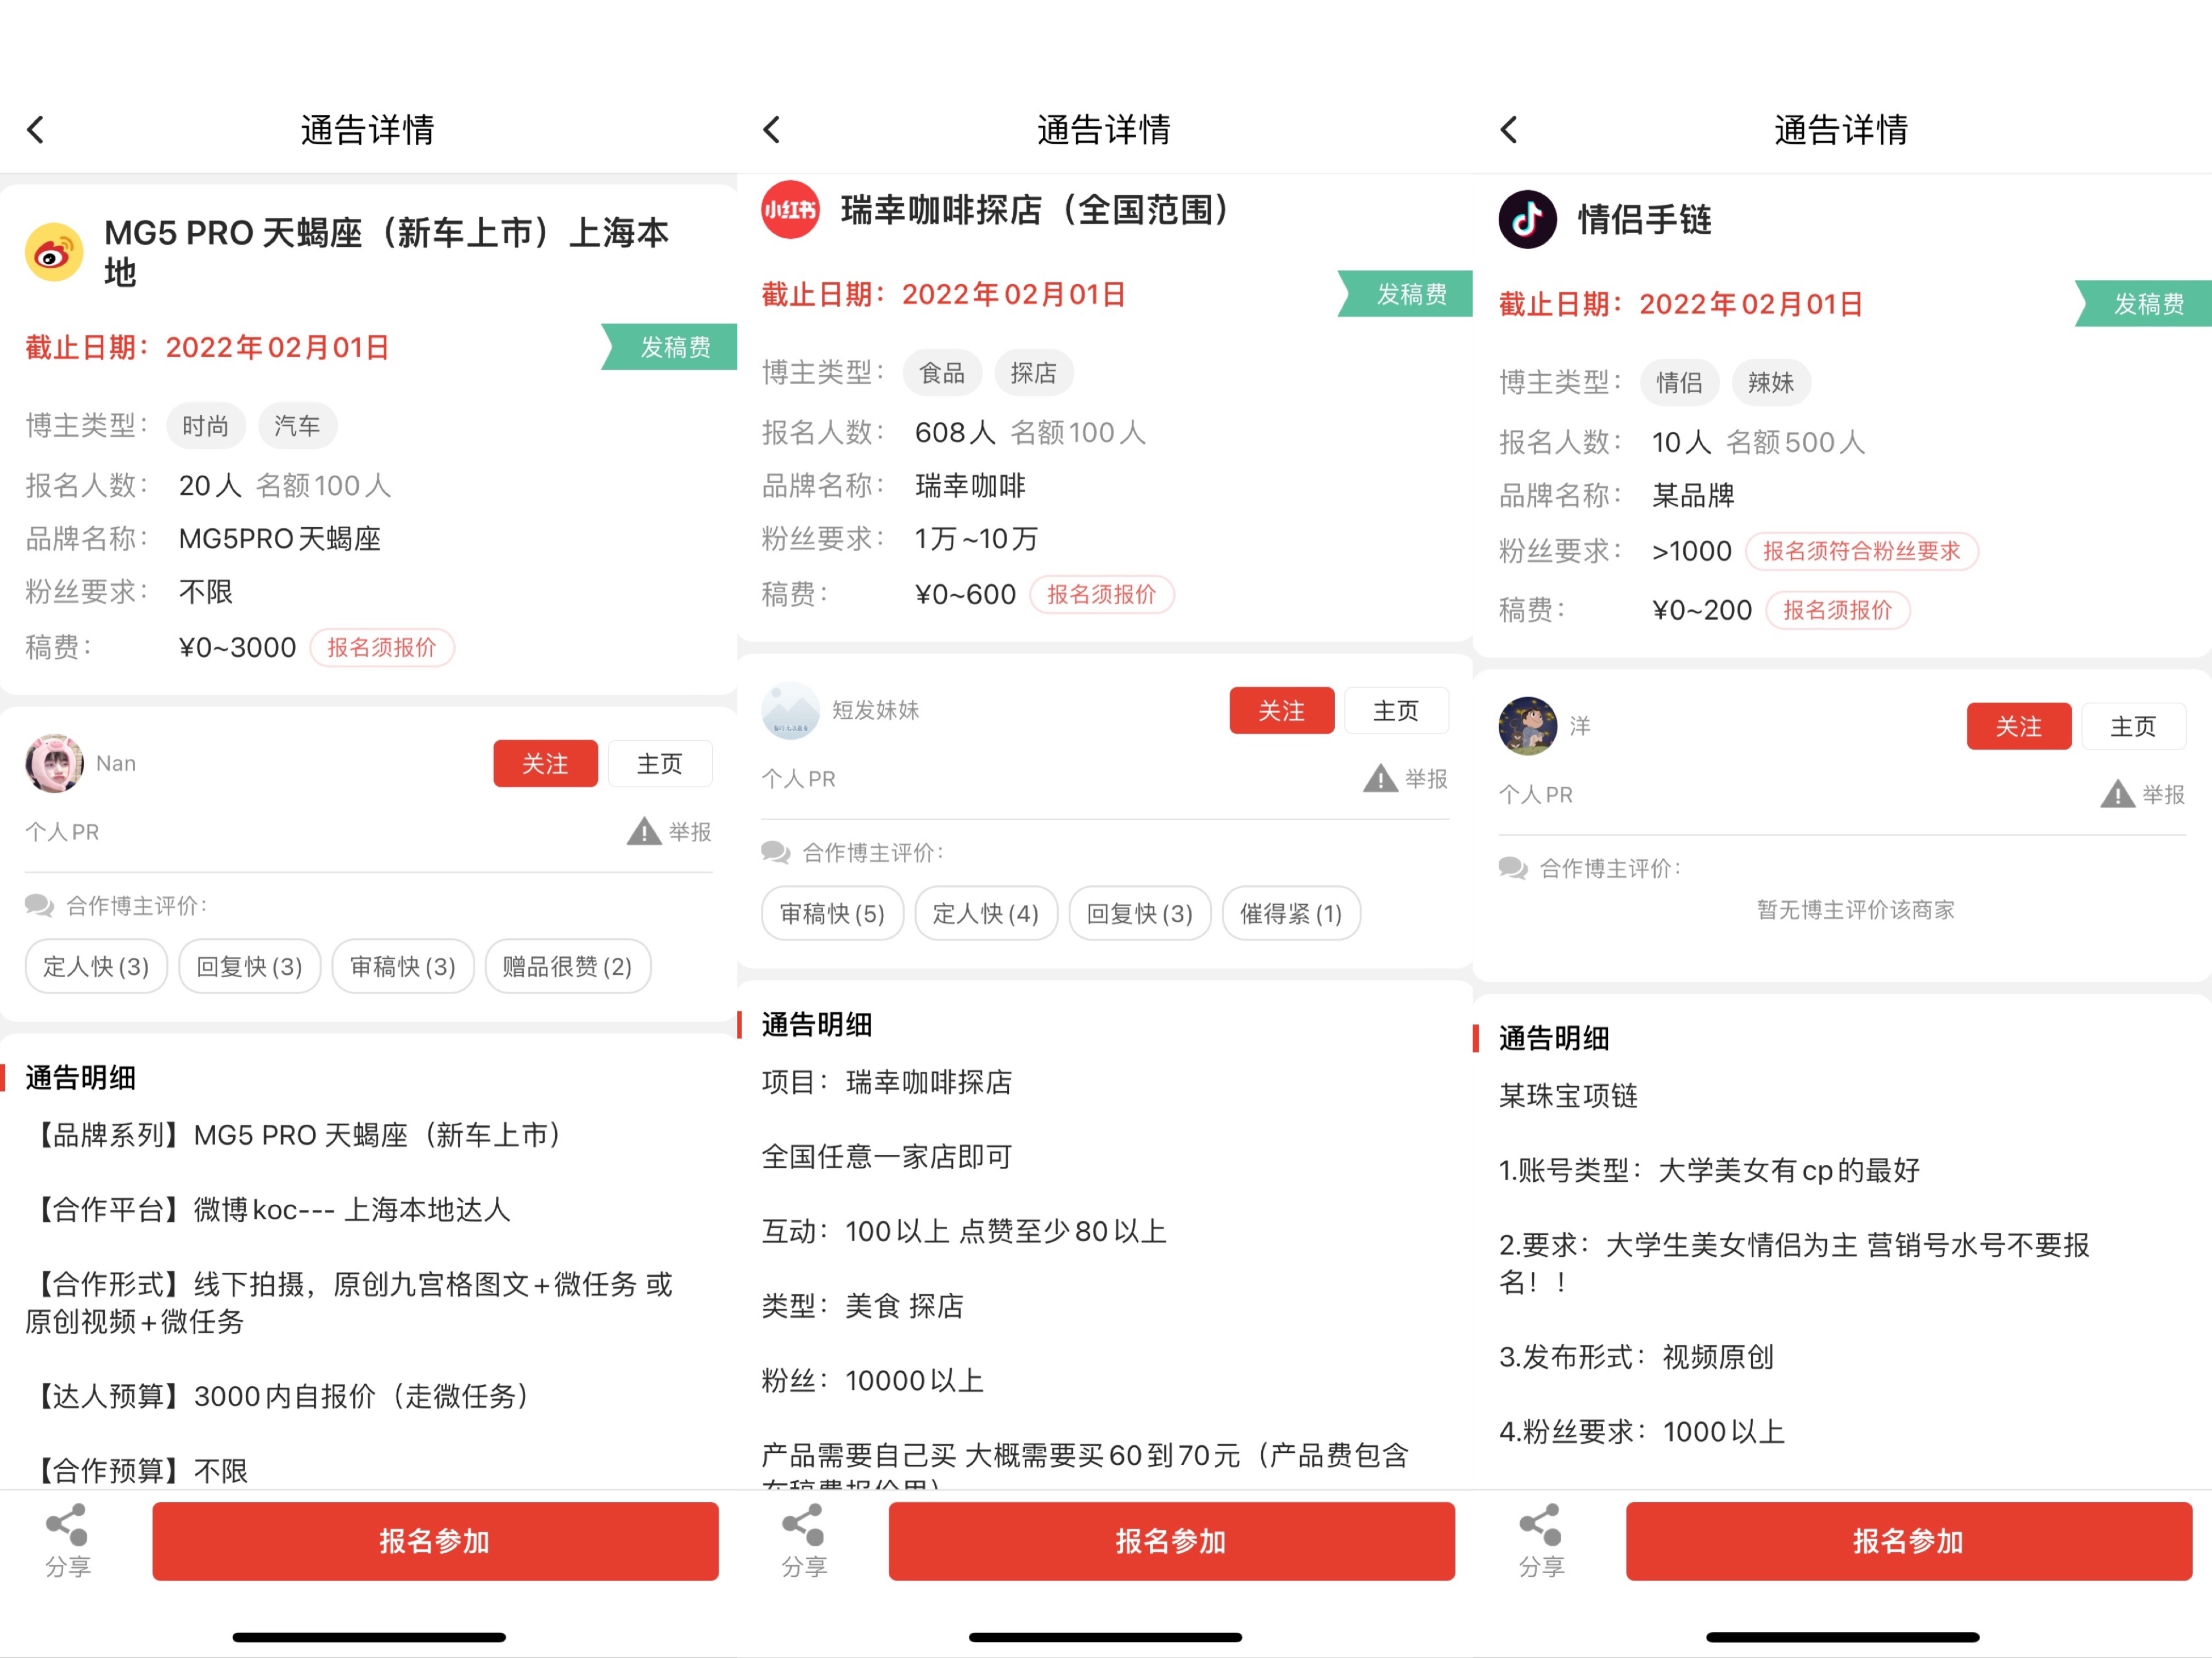
Task: Select the 汽车 blogger type tag
Action: pyautogui.click(x=297, y=426)
